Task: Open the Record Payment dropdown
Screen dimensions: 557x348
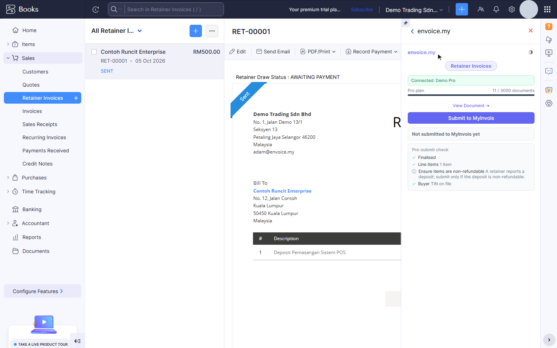Action: click(371, 52)
